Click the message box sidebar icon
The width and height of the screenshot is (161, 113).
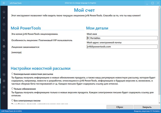tap(4, 75)
